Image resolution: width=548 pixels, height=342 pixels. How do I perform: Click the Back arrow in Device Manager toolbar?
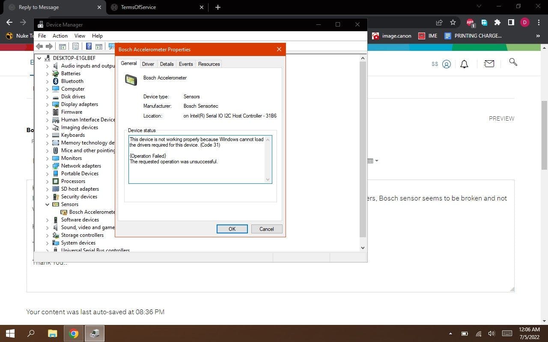(39, 46)
